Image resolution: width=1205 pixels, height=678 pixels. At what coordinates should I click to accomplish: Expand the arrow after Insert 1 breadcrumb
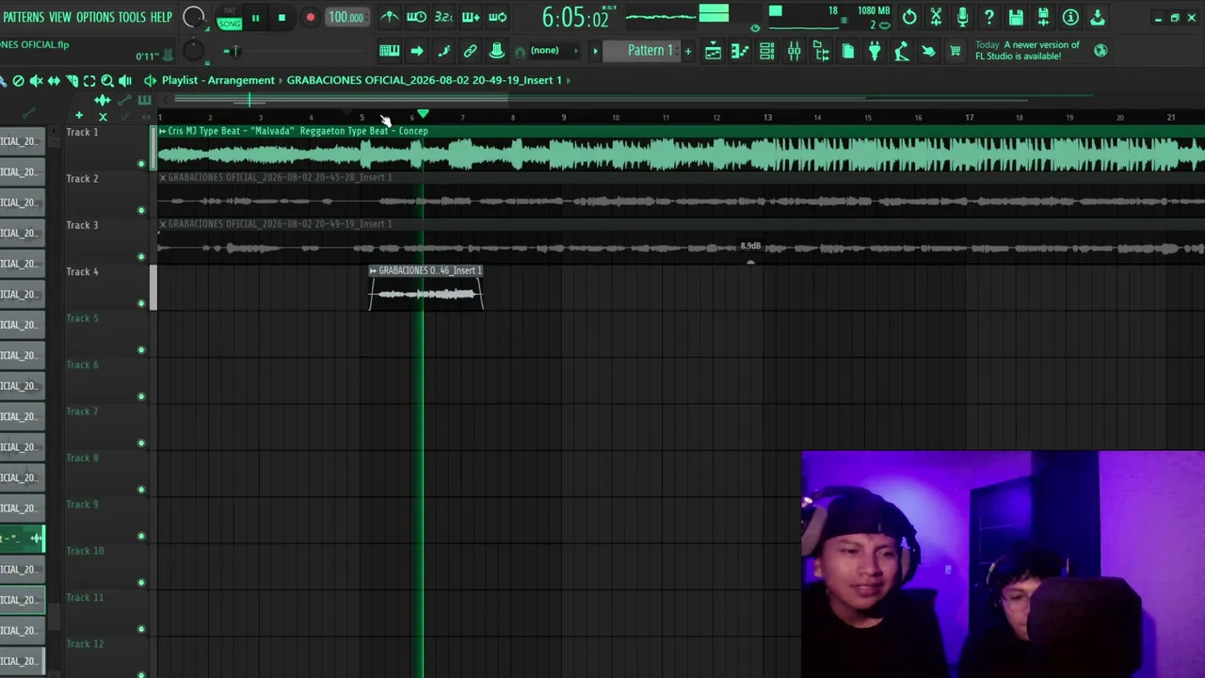tap(569, 80)
